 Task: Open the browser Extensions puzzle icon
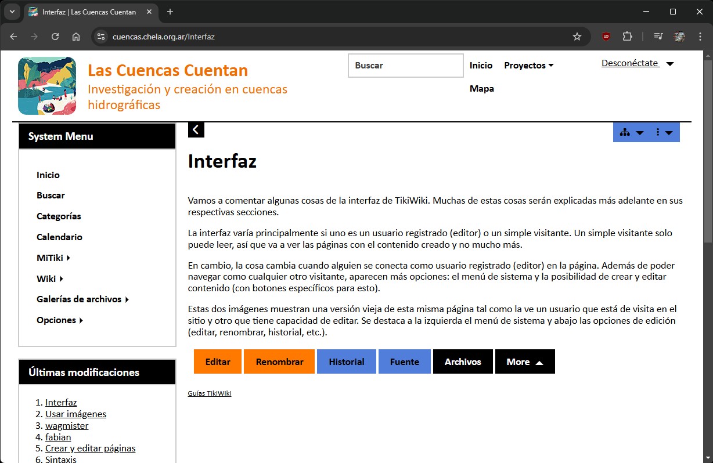tap(627, 37)
